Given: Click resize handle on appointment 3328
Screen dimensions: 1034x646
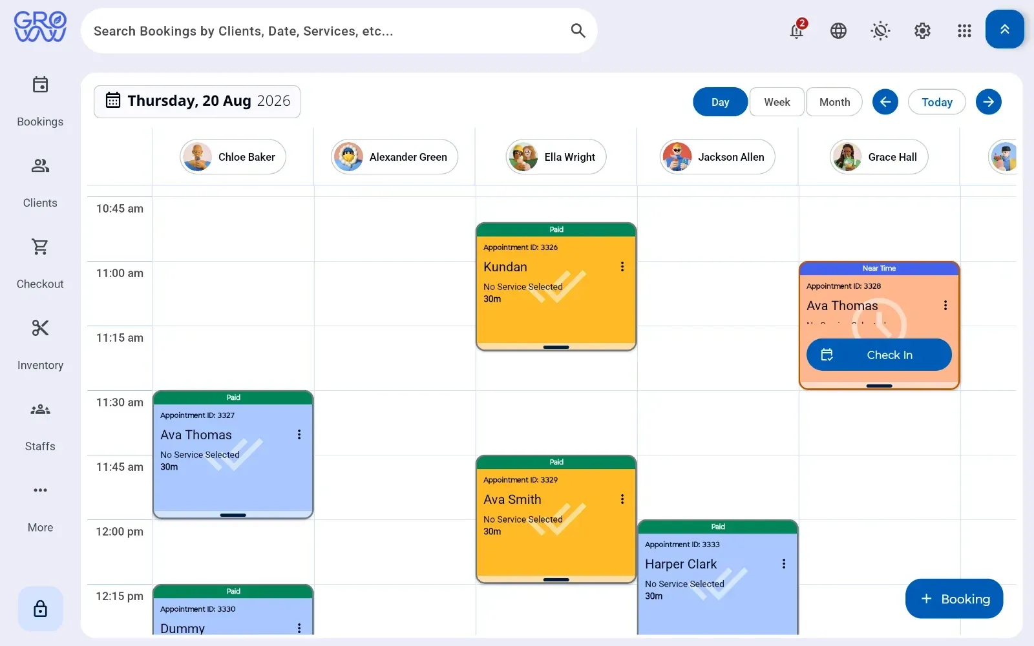Looking at the screenshot, I should pyautogui.click(x=879, y=386).
